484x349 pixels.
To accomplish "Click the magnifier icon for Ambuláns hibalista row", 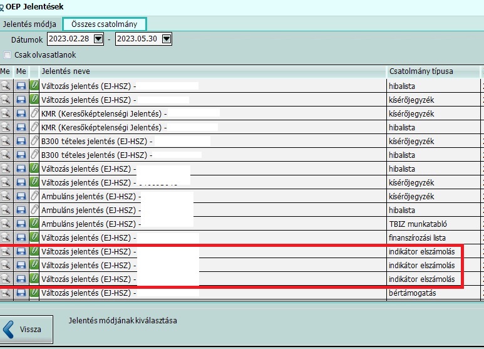I will pyautogui.click(x=6, y=209).
